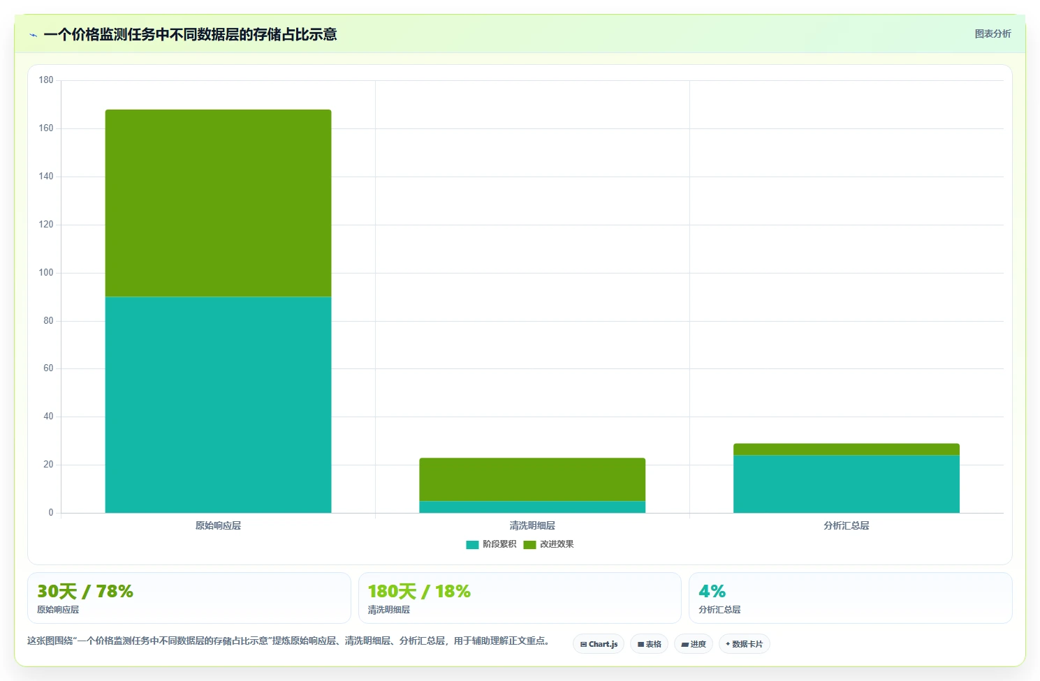Click the 清洗明细层 x-axis label
The image size is (1040, 681).
(532, 525)
